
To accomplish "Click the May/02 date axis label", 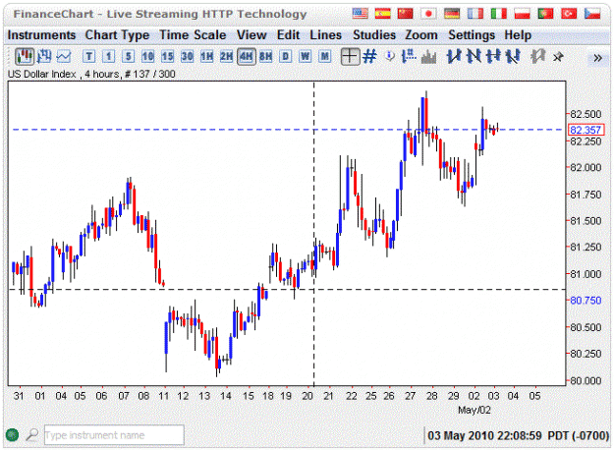I will (x=474, y=410).
